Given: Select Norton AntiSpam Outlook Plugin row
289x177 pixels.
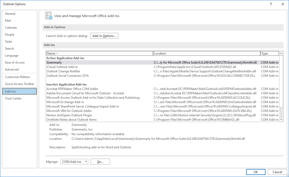Looking at the screenshot, I should pos(162,115).
